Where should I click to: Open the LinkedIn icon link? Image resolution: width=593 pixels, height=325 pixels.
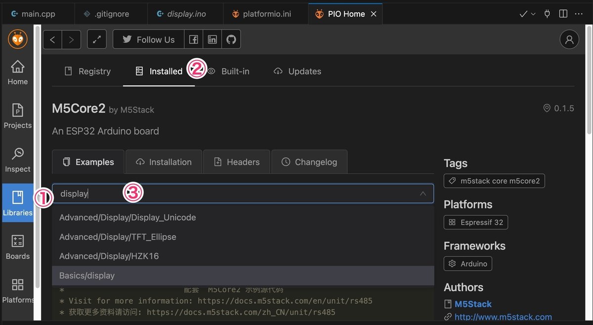pyautogui.click(x=212, y=40)
